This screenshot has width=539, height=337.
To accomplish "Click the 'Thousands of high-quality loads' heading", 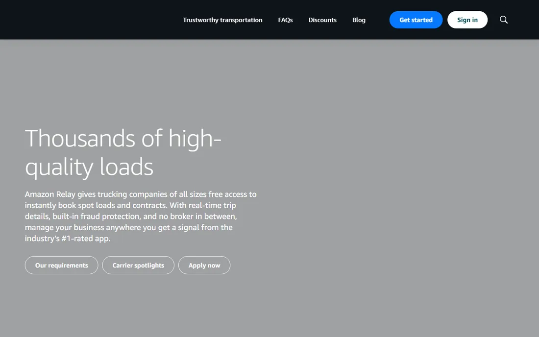I will (x=123, y=152).
